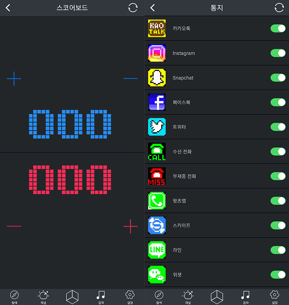The width and height of the screenshot is (289, 305).
Task: Tap refresh icon on 통지 screen
Action: (x=279, y=8)
